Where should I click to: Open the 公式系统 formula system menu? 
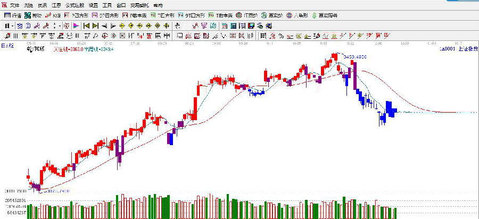point(75,5)
